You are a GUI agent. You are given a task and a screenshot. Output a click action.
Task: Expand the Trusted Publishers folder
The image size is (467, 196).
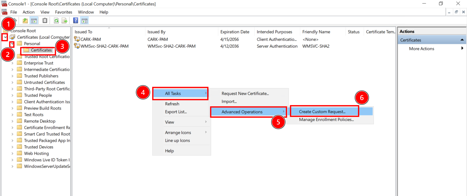[x=12, y=76]
